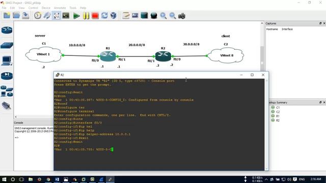This screenshot has height=183, width=326.
Task: Click the Hostname column header in Captures
Action: [272, 29]
